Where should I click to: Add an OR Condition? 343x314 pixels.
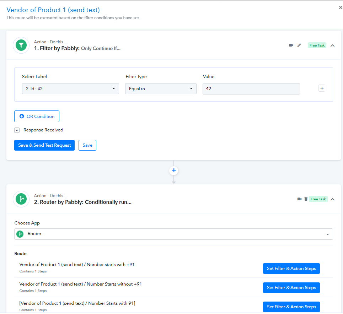[x=37, y=116]
